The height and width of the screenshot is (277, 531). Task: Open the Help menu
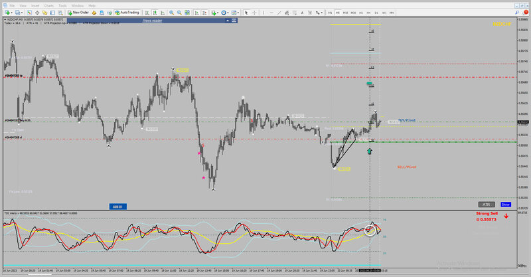coord(92,6)
